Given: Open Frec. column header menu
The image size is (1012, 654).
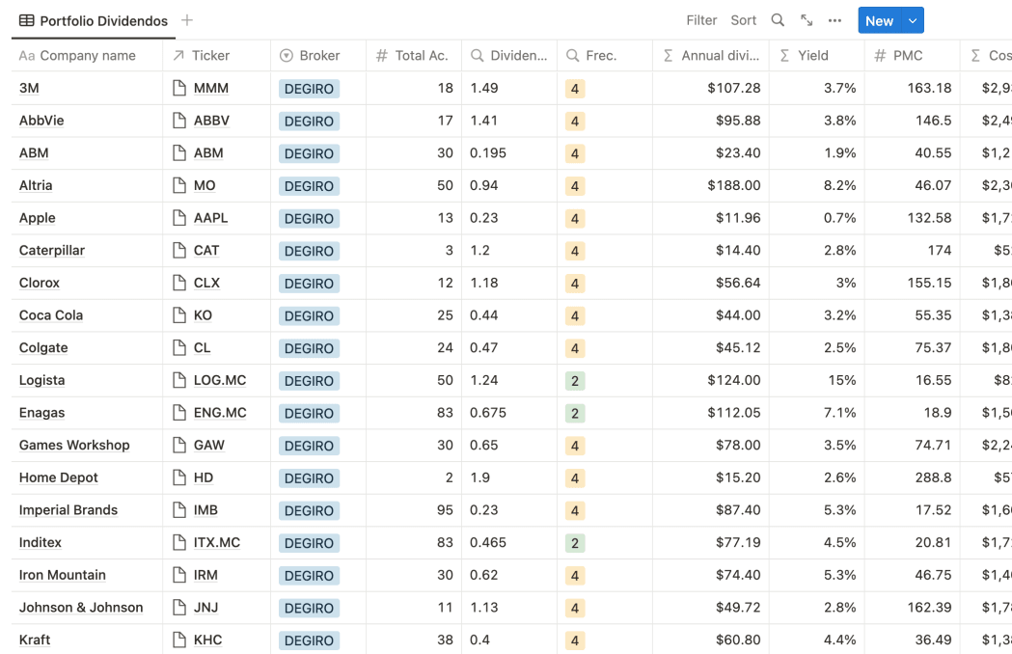Looking at the screenshot, I should click(x=605, y=56).
